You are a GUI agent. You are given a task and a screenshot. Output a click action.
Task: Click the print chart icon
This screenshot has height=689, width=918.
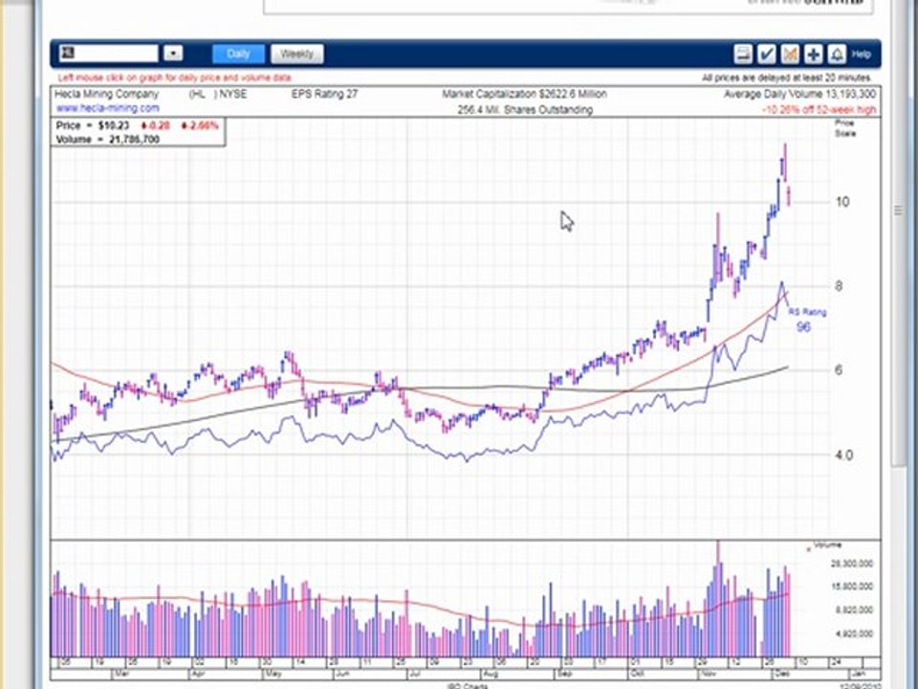(743, 54)
